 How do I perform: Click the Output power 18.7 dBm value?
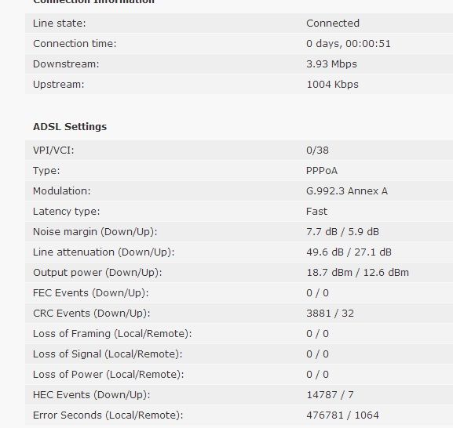click(x=329, y=273)
